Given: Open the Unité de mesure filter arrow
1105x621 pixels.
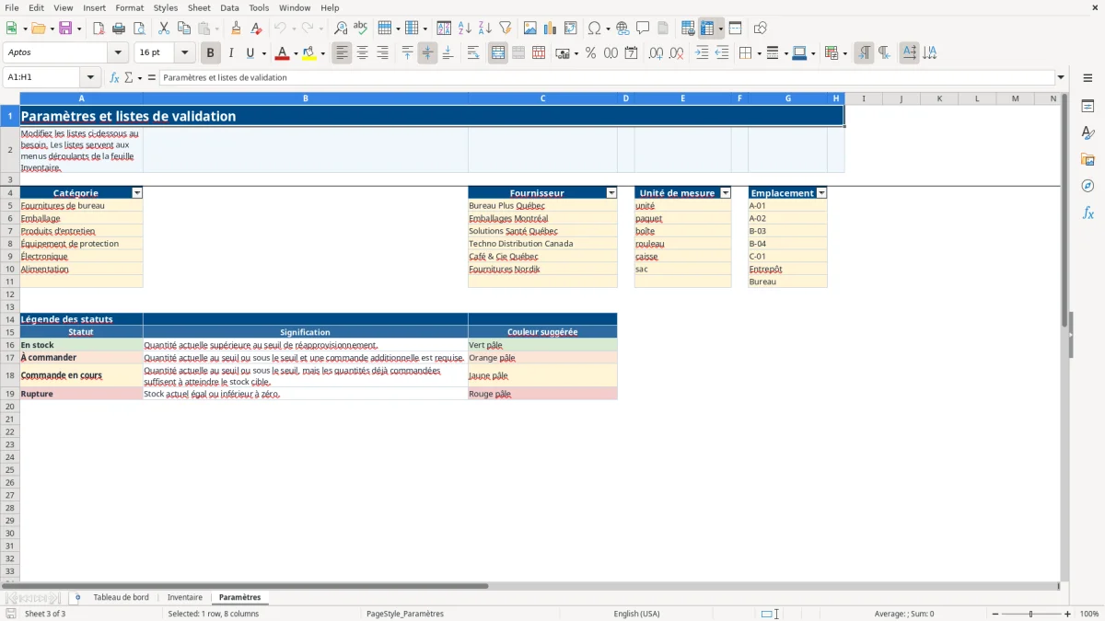Looking at the screenshot, I should pyautogui.click(x=726, y=193).
